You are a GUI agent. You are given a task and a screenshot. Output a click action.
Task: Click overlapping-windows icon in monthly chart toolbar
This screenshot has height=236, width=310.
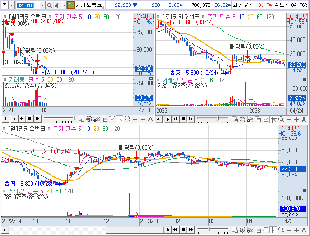point(104,119)
